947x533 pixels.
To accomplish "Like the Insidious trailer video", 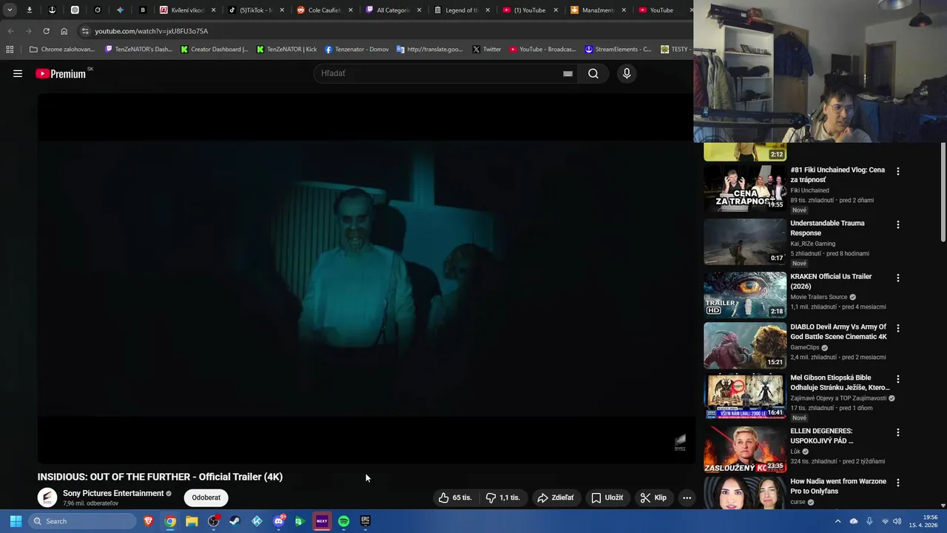I will click(x=455, y=497).
